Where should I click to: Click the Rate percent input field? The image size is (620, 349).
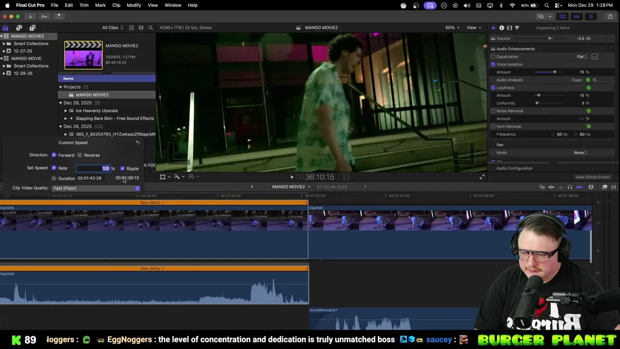point(93,168)
